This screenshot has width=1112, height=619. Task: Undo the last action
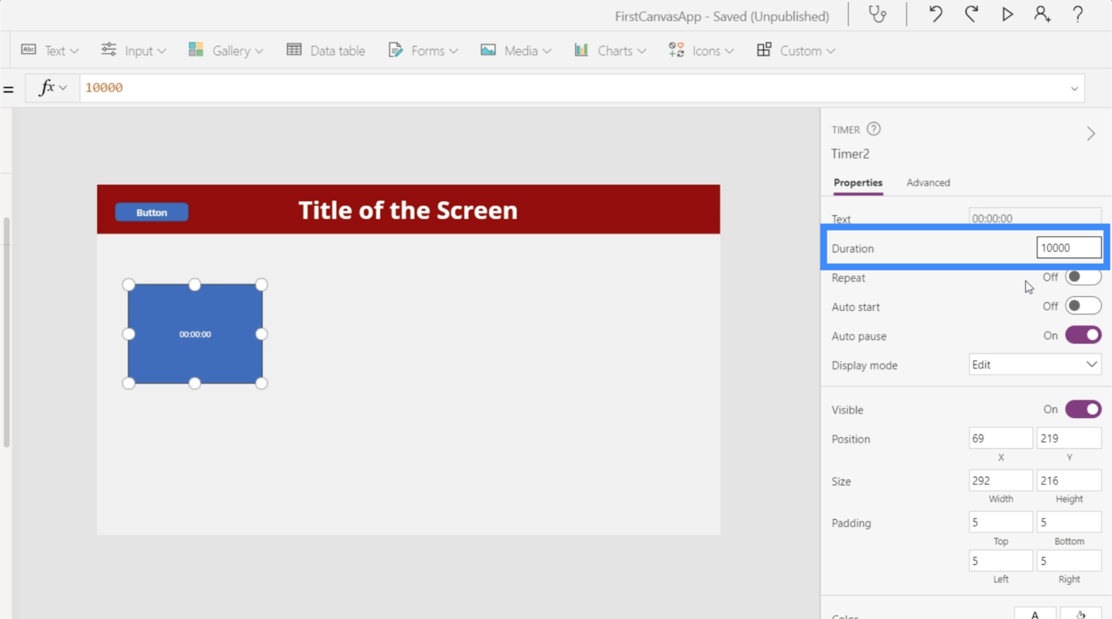935,14
